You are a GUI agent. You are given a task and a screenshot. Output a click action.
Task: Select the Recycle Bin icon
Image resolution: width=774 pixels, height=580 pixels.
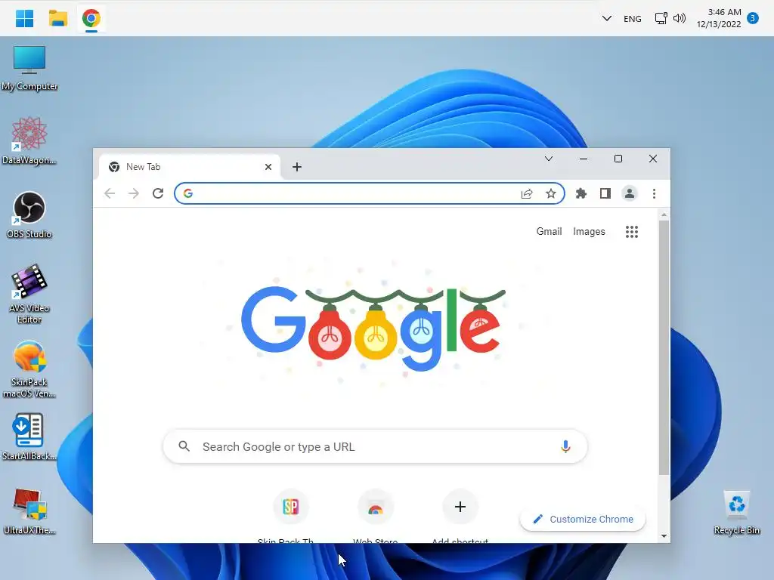tap(736, 513)
